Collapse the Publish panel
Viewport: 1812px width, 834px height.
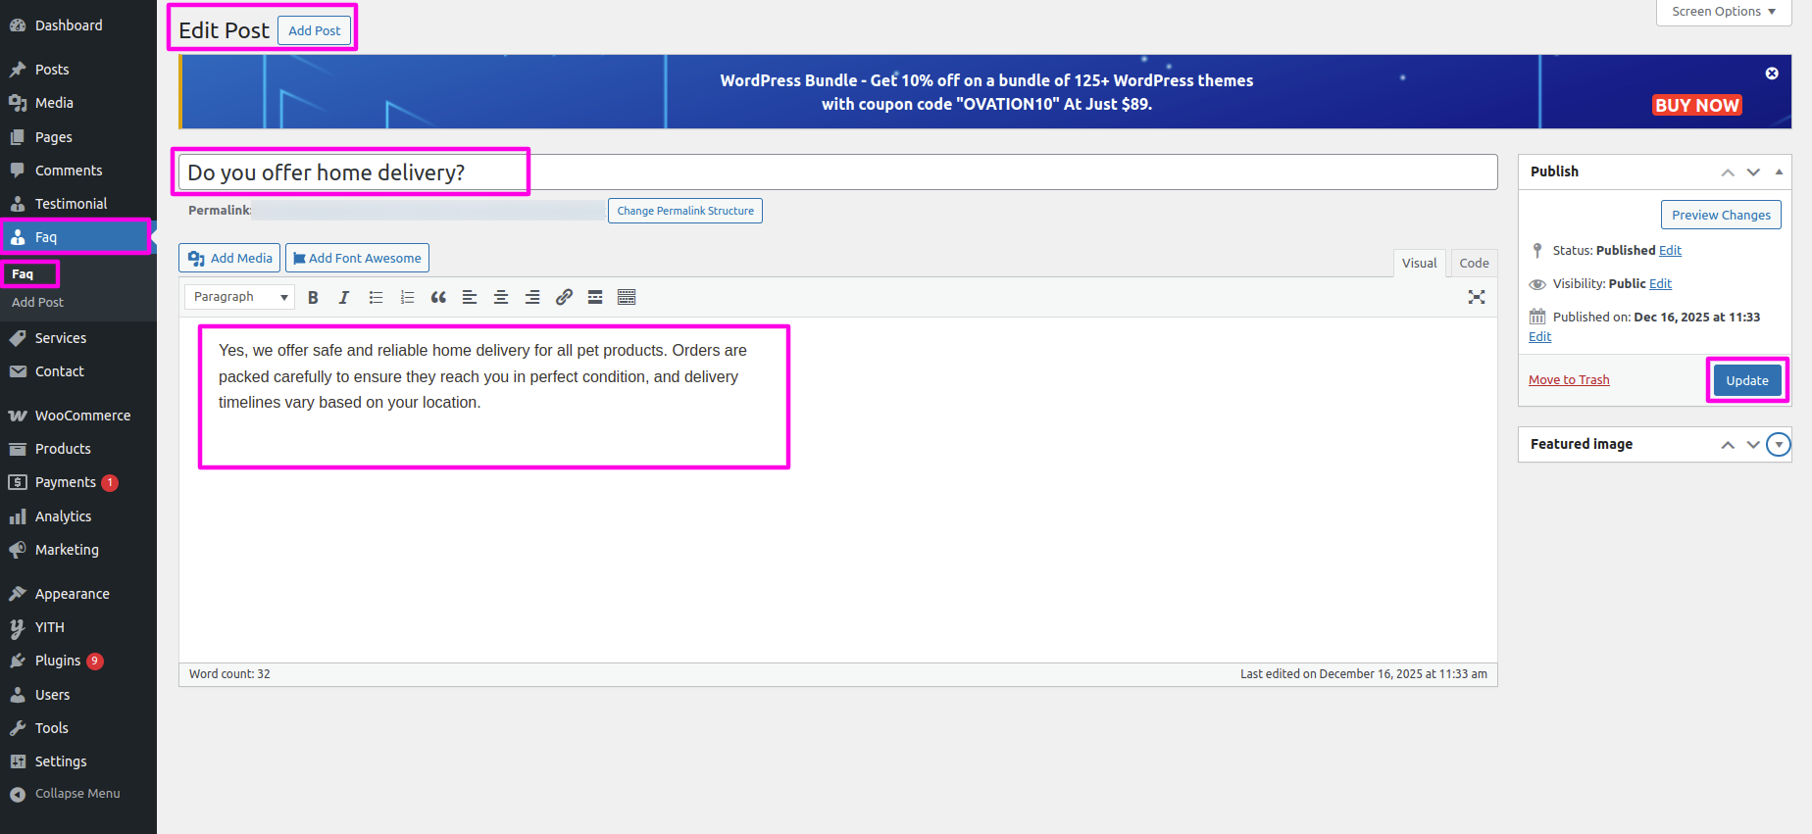(1779, 172)
